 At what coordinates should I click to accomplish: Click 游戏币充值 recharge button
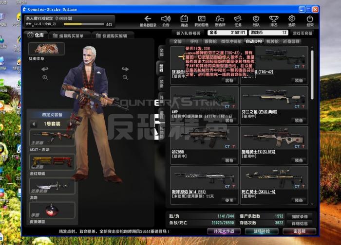coord(303,33)
